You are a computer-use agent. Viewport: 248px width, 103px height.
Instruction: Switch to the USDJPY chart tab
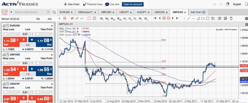[125, 12]
